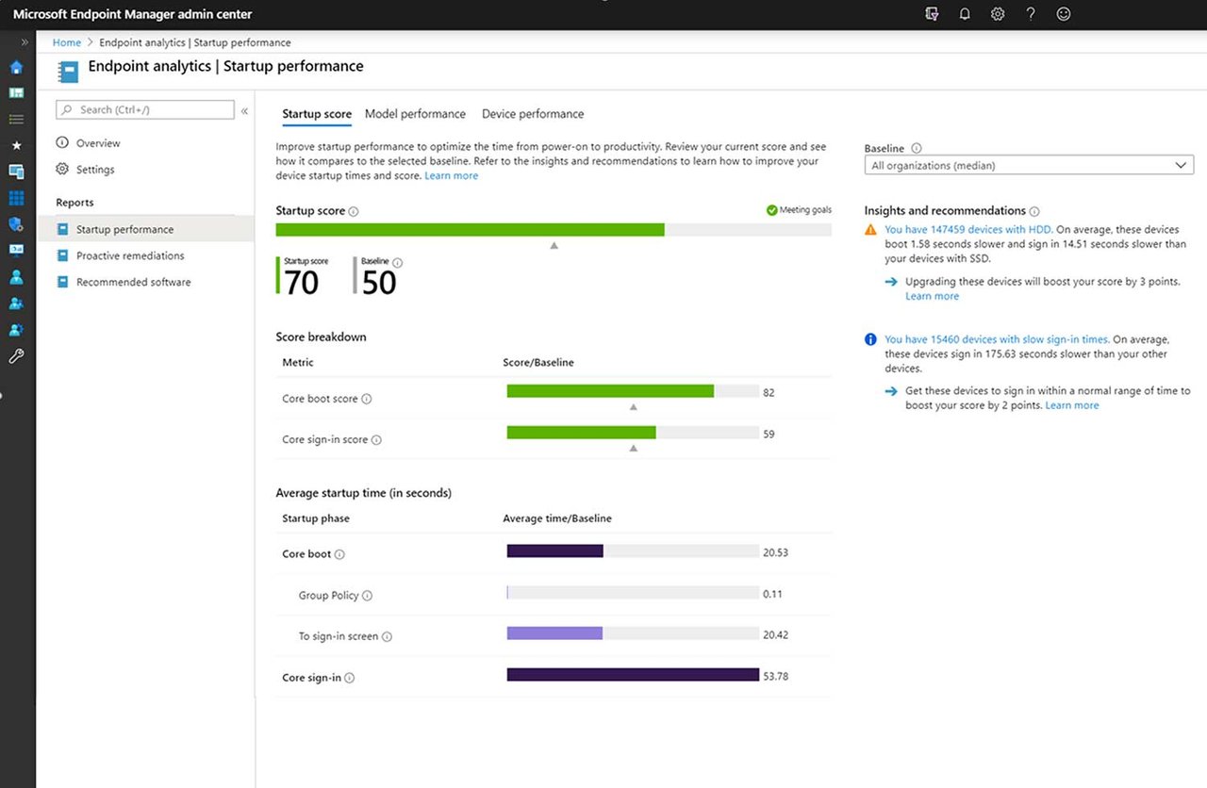Image resolution: width=1207 pixels, height=788 pixels.
Task: Click info icon beside Core sign-in score
Action: point(376,440)
